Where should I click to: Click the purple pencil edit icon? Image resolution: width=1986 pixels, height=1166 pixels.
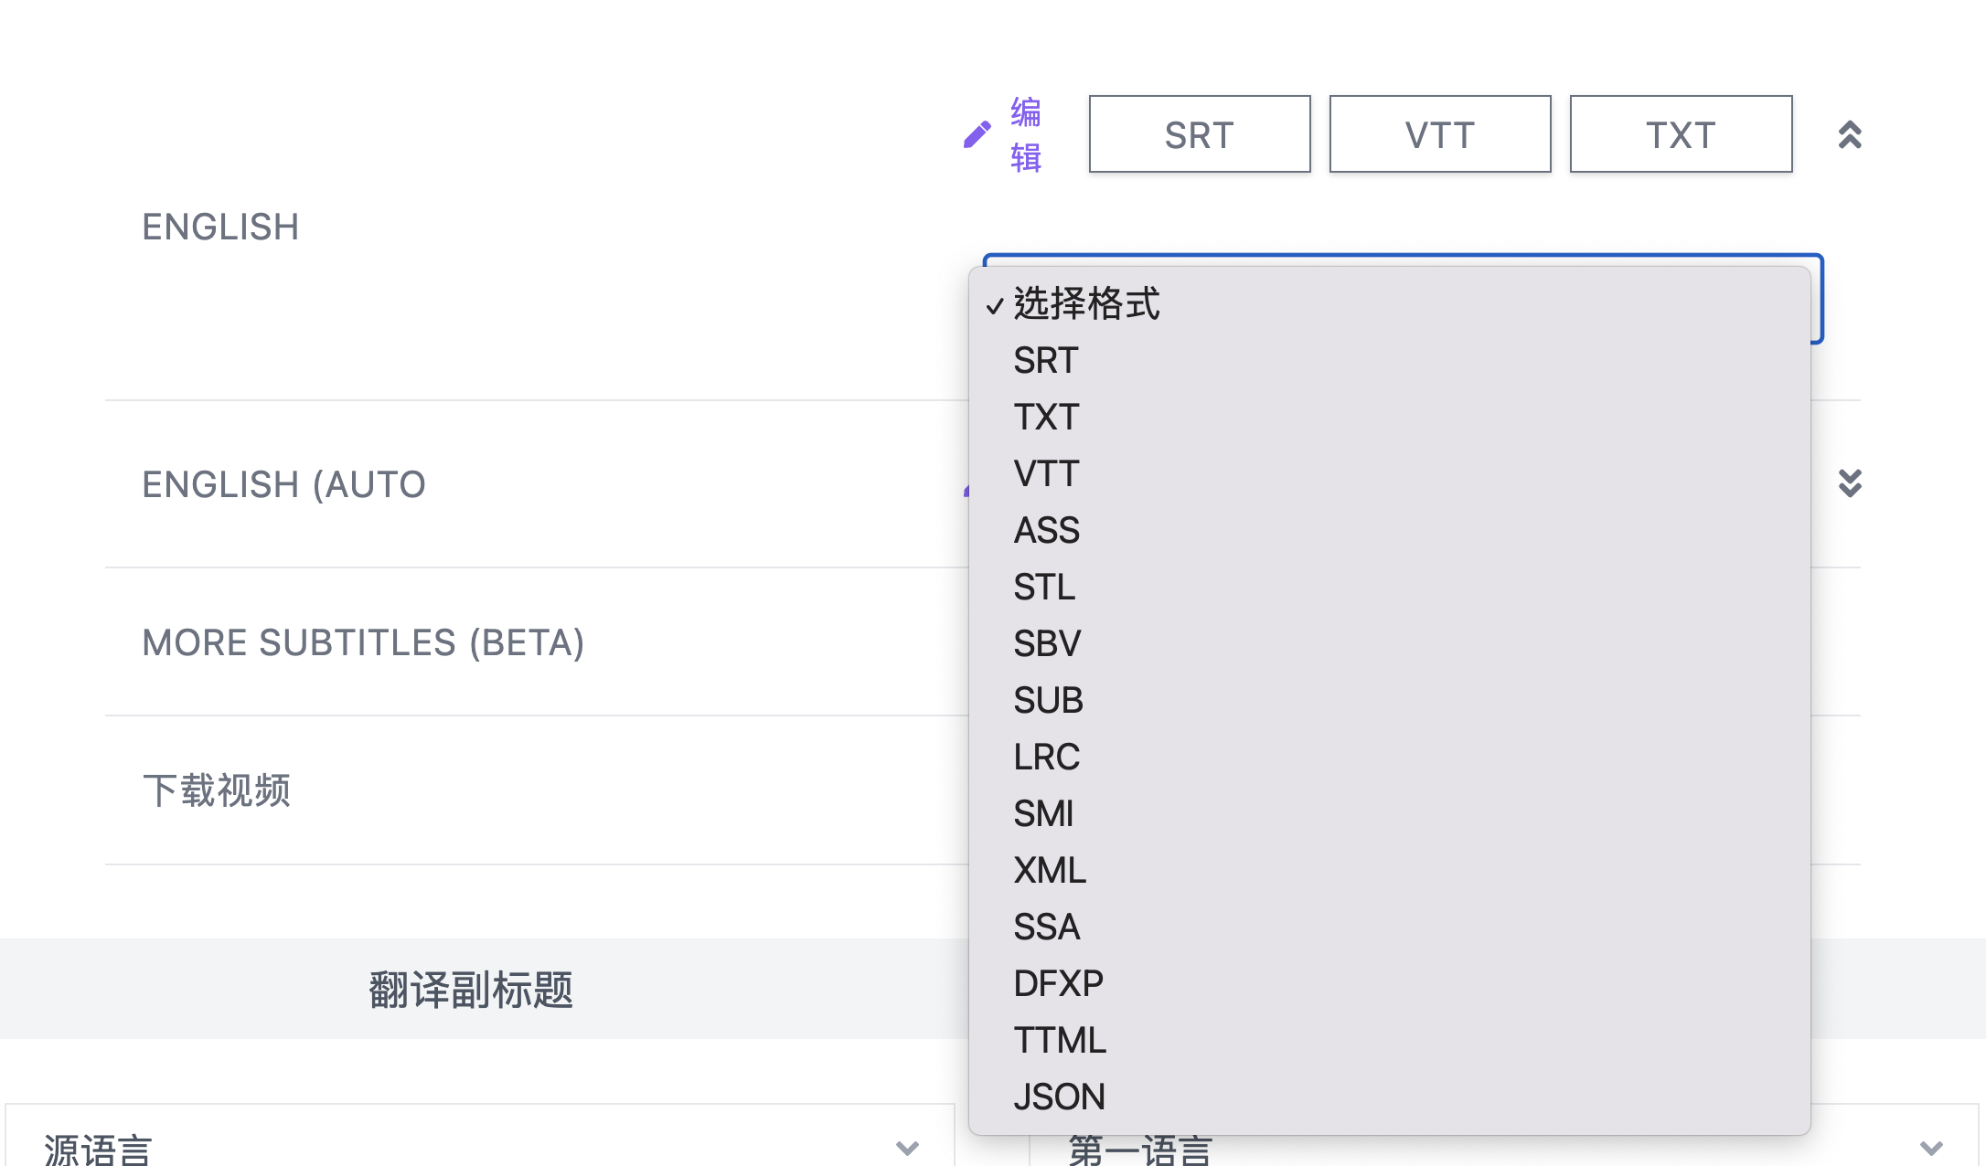point(977,135)
